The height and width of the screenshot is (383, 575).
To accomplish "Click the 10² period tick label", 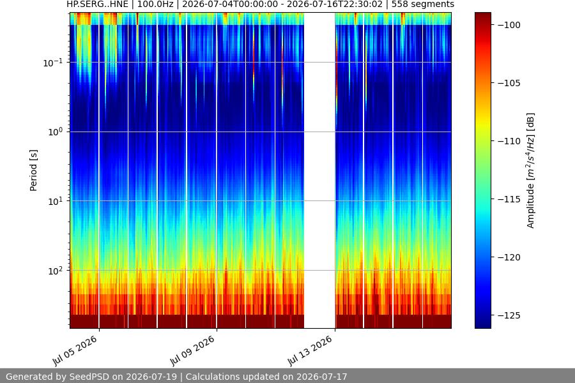I will [56, 271].
